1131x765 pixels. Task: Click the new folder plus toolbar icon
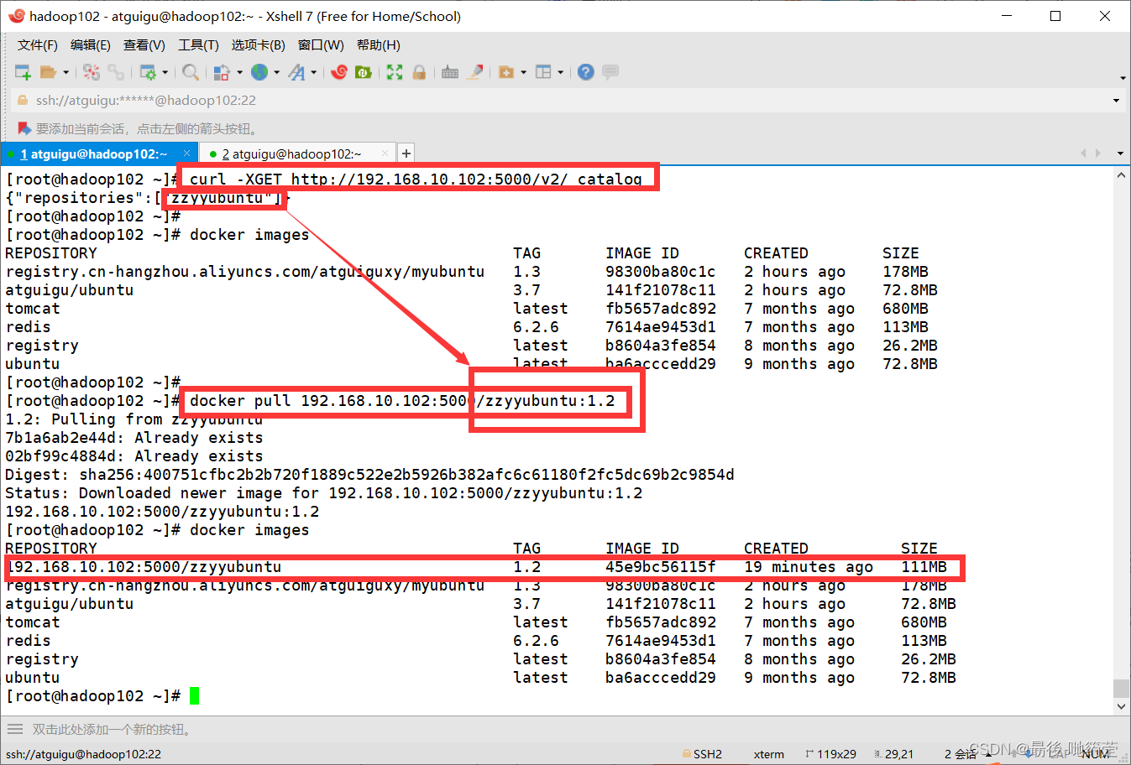click(506, 72)
